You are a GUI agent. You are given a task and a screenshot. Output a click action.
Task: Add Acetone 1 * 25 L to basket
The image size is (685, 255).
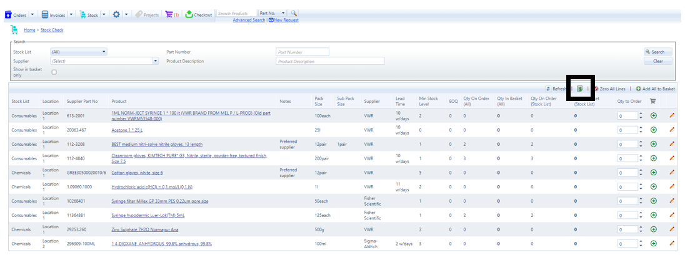(654, 130)
